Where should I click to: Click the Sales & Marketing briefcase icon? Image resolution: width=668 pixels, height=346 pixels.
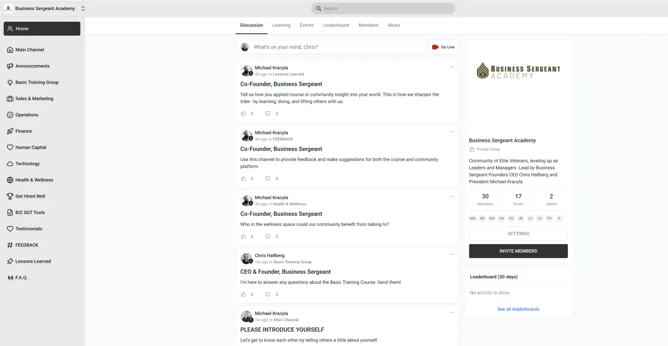tap(10, 98)
